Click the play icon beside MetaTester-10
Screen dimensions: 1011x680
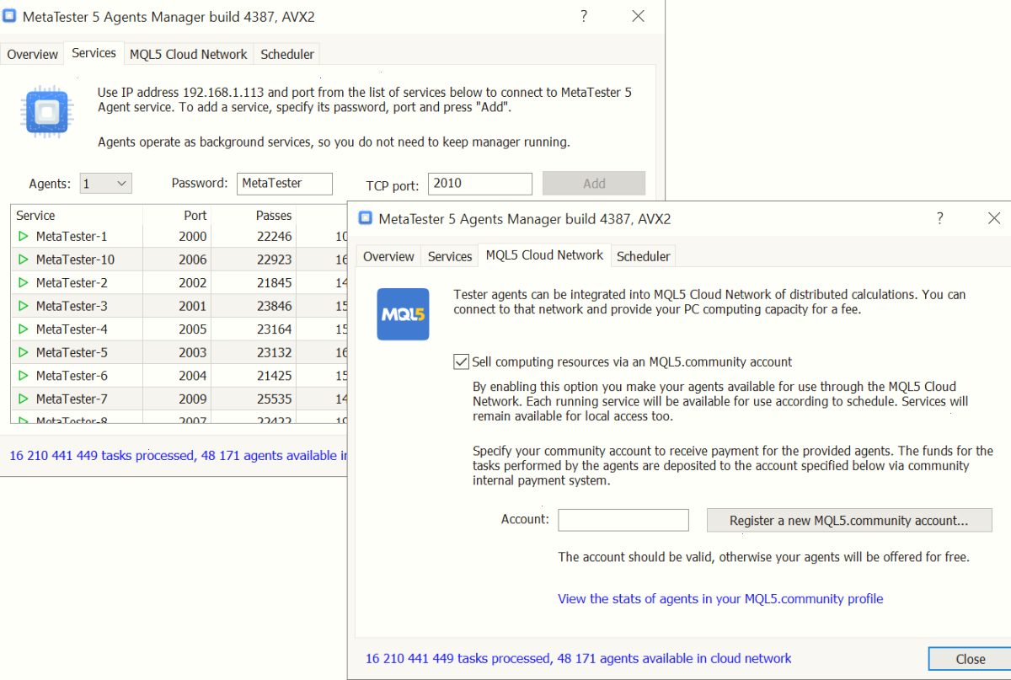24,260
